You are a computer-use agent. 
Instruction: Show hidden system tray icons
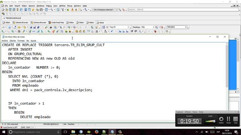197,132
